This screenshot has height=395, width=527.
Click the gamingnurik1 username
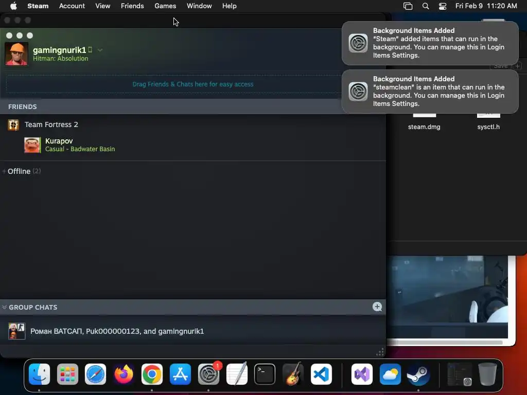click(x=60, y=50)
